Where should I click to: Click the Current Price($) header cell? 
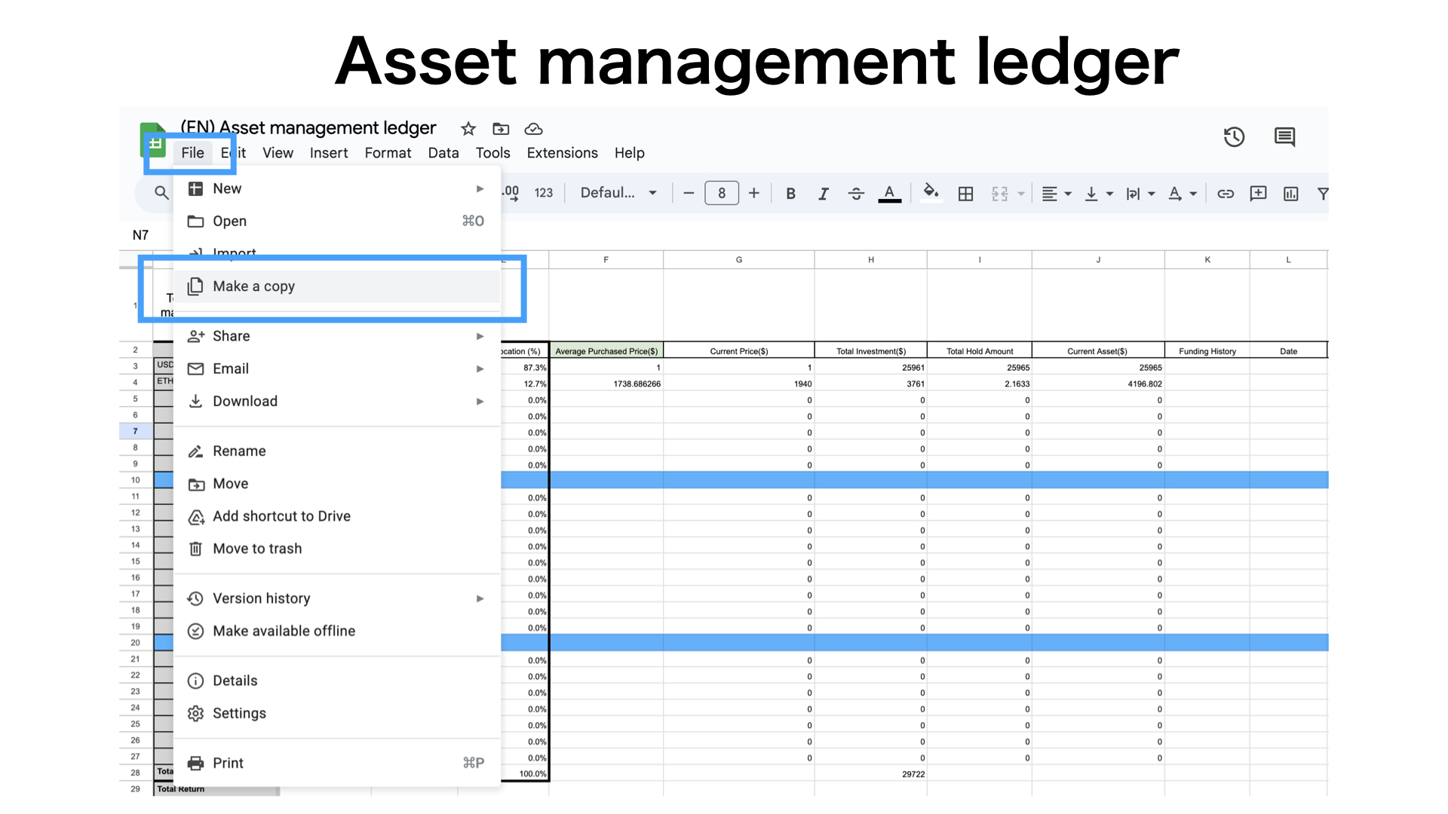pos(739,350)
